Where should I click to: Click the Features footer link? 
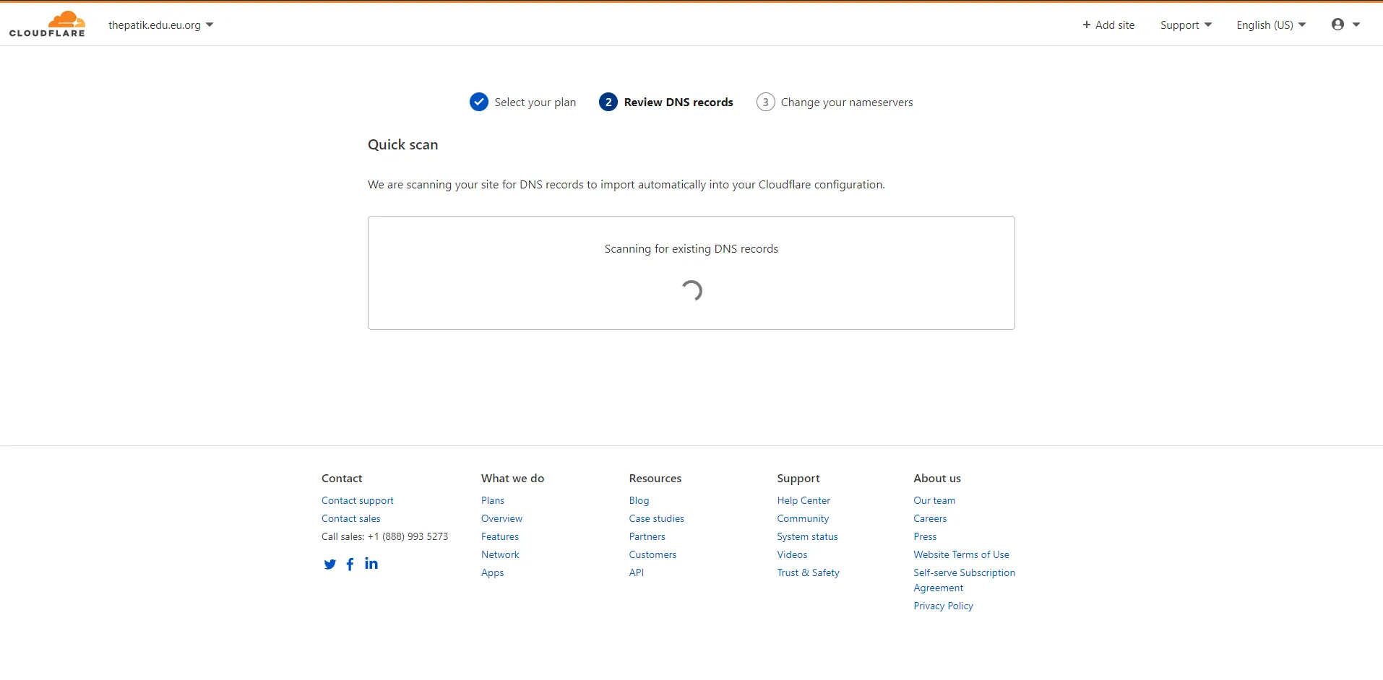click(x=500, y=536)
